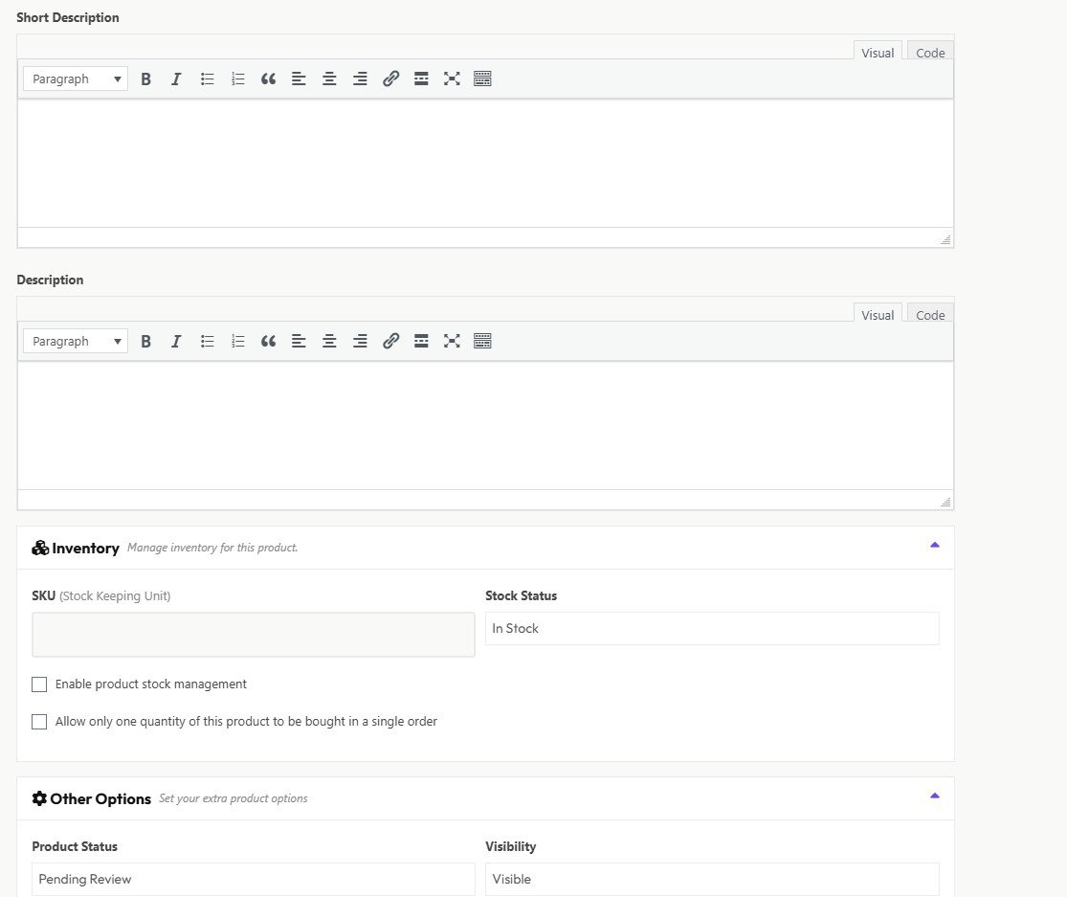Screen dimensions: 1067x897
Task: Insert bulleted list in Short Description editor
Action: (207, 79)
